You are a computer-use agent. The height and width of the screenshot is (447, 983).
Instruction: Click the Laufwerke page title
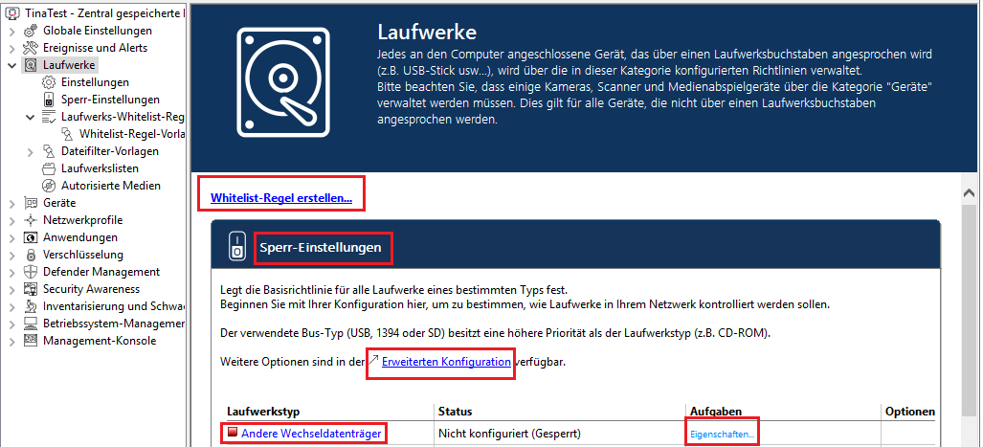(427, 32)
